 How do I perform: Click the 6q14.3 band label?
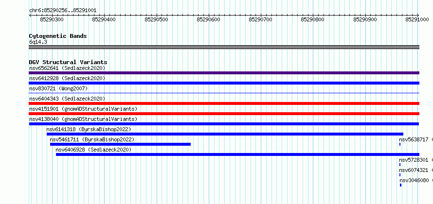(x=38, y=42)
